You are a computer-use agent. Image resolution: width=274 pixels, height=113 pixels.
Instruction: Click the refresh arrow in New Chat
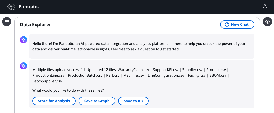point(227,24)
